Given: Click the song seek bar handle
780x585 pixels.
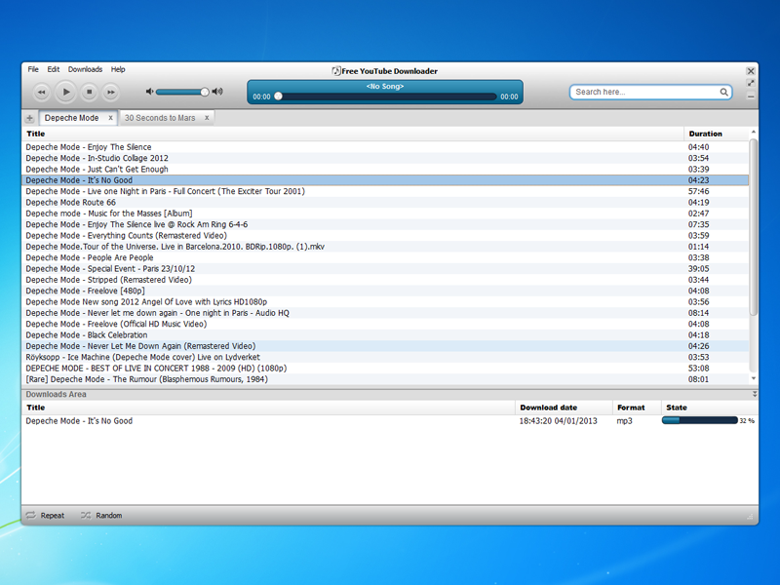Looking at the screenshot, I should [279, 97].
